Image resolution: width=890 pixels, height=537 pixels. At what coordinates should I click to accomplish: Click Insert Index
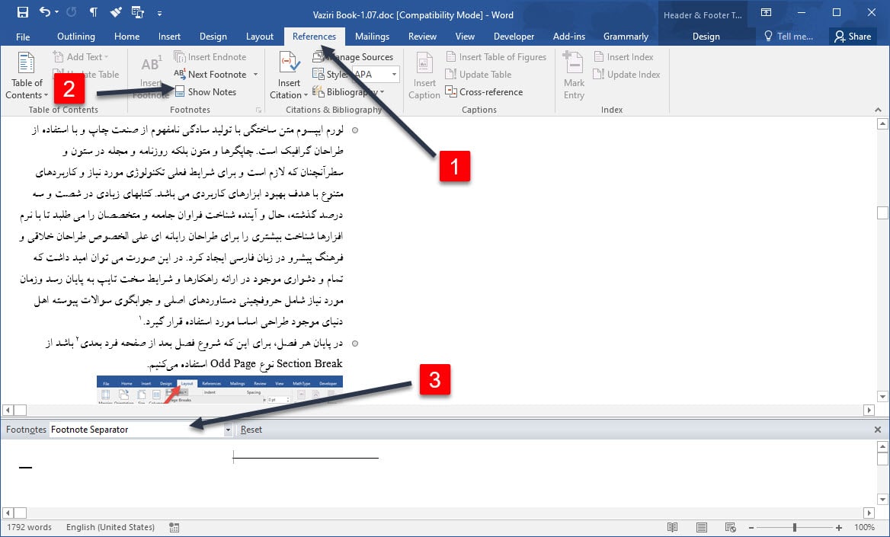[623, 57]
